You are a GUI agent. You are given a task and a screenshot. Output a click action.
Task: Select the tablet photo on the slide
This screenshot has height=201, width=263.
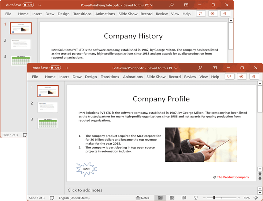point(201,145)
